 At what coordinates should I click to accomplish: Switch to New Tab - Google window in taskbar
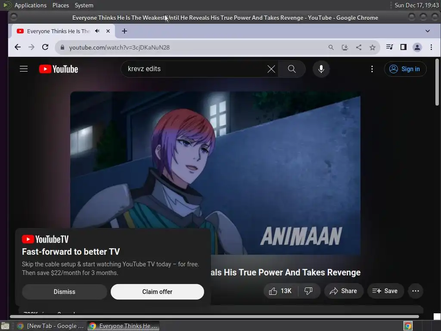click(51, 326)
